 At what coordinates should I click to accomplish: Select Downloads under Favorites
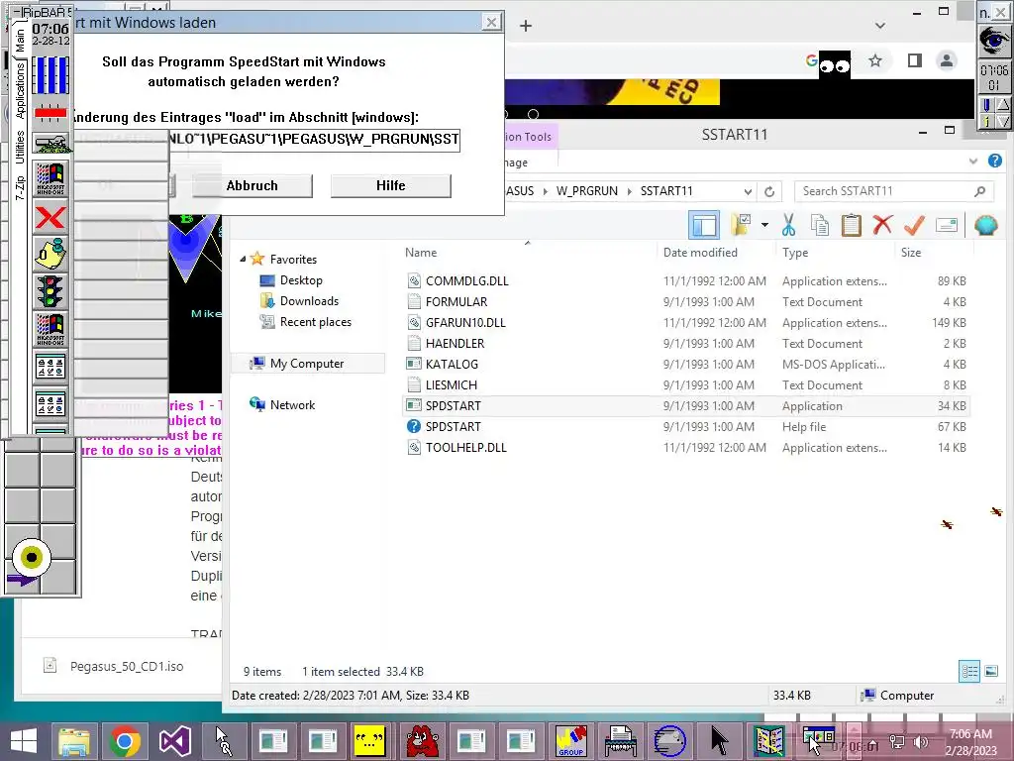click(x=309, y=301)
